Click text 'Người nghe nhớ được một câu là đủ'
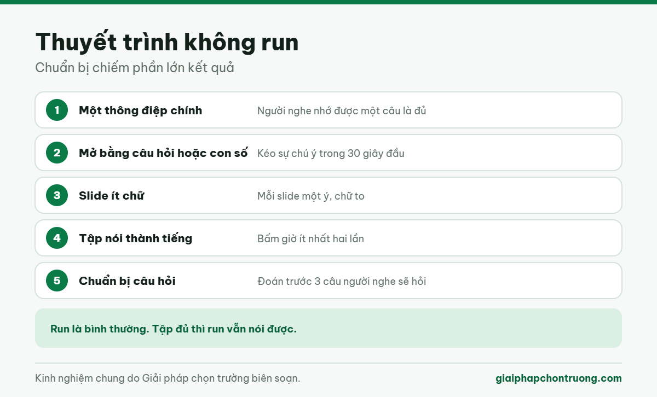The image size is (657, 397). click(342, 110)
